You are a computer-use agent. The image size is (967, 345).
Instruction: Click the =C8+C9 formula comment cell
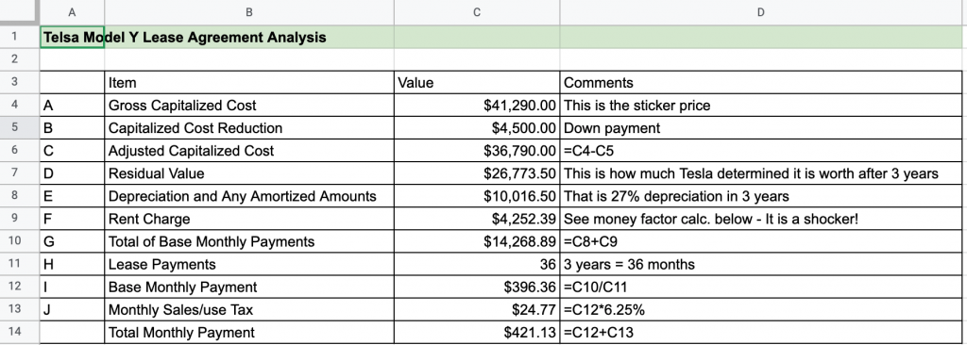(760, 242)
